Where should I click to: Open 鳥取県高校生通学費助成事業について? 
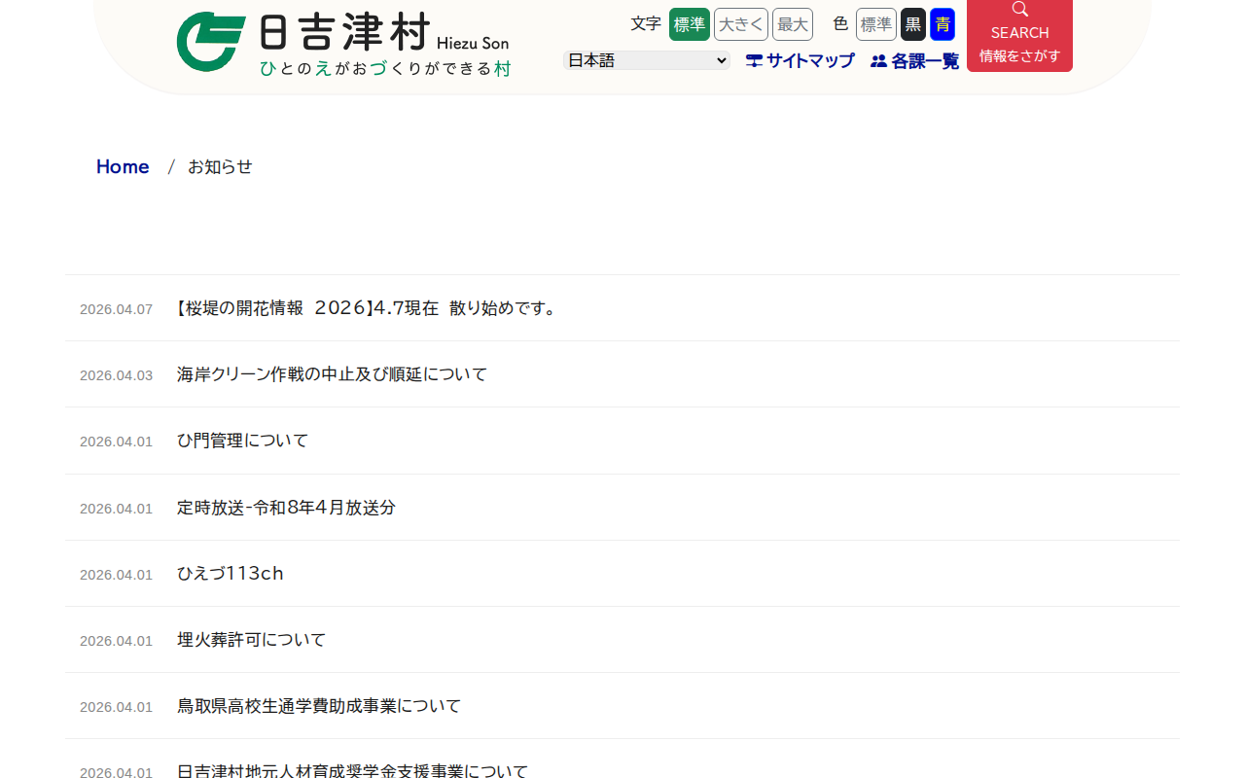coord(319,706)
